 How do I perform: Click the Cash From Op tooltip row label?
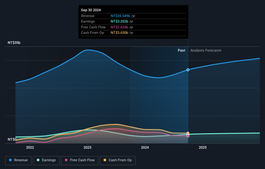click(x=92, y=33)
